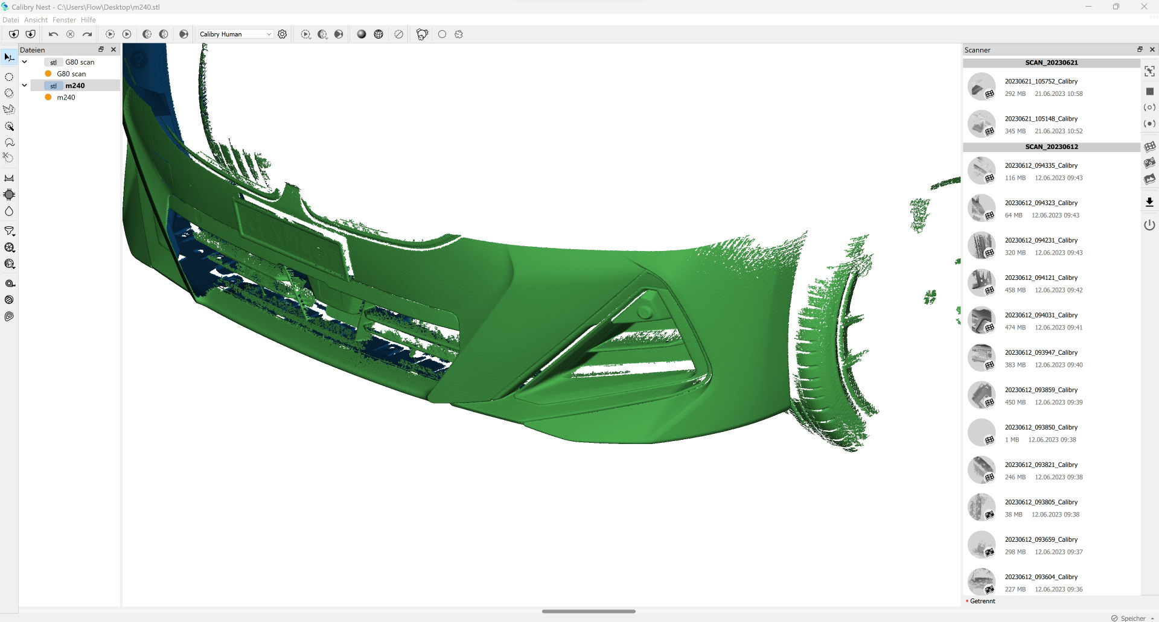
Task: Select the magic wand selection tool
Action: tap(9, 126)
